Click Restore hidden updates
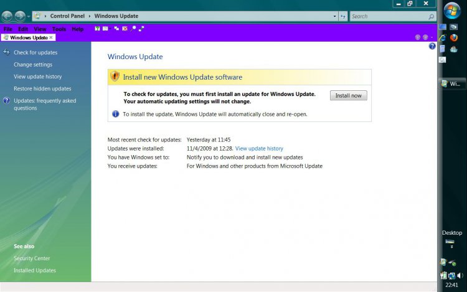467x292 pixels. (x=42, y=88)
